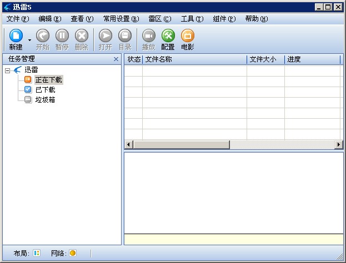Screen dimensions: 346x263
Task: Collapse the 迅雷 tree root node
Action: tap(8, 70)
